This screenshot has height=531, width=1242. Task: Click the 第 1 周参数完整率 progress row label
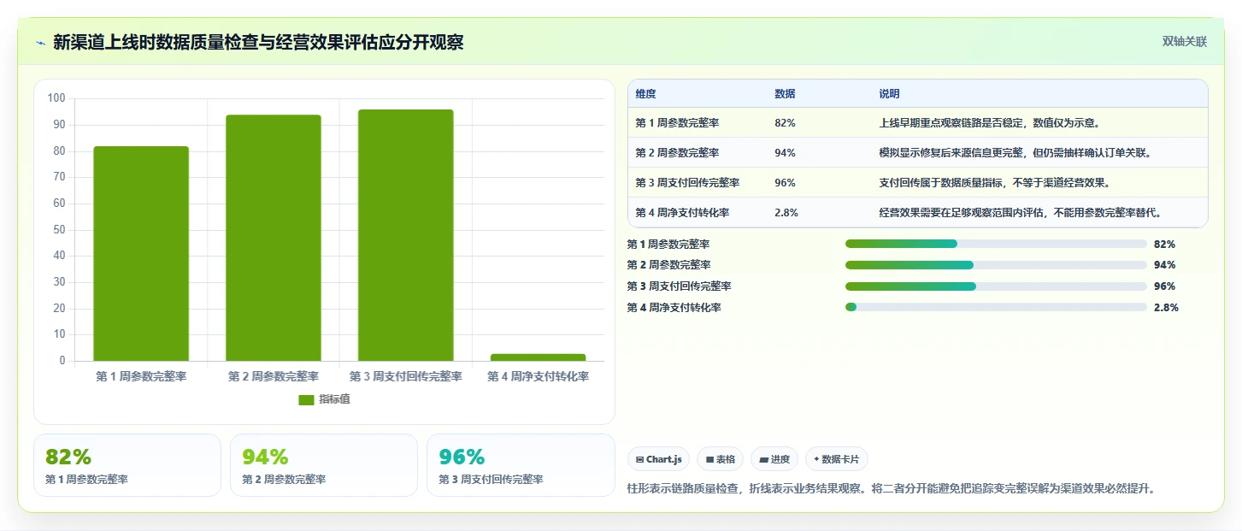[x=668, y=245]
